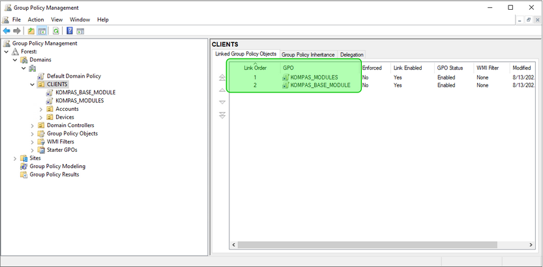Select Default Domain Policy in the tree
This screenshot has width=543, height=267.
point(74,76)
